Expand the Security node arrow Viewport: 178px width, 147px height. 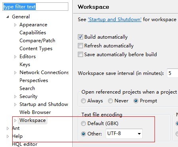click(15, 96)
